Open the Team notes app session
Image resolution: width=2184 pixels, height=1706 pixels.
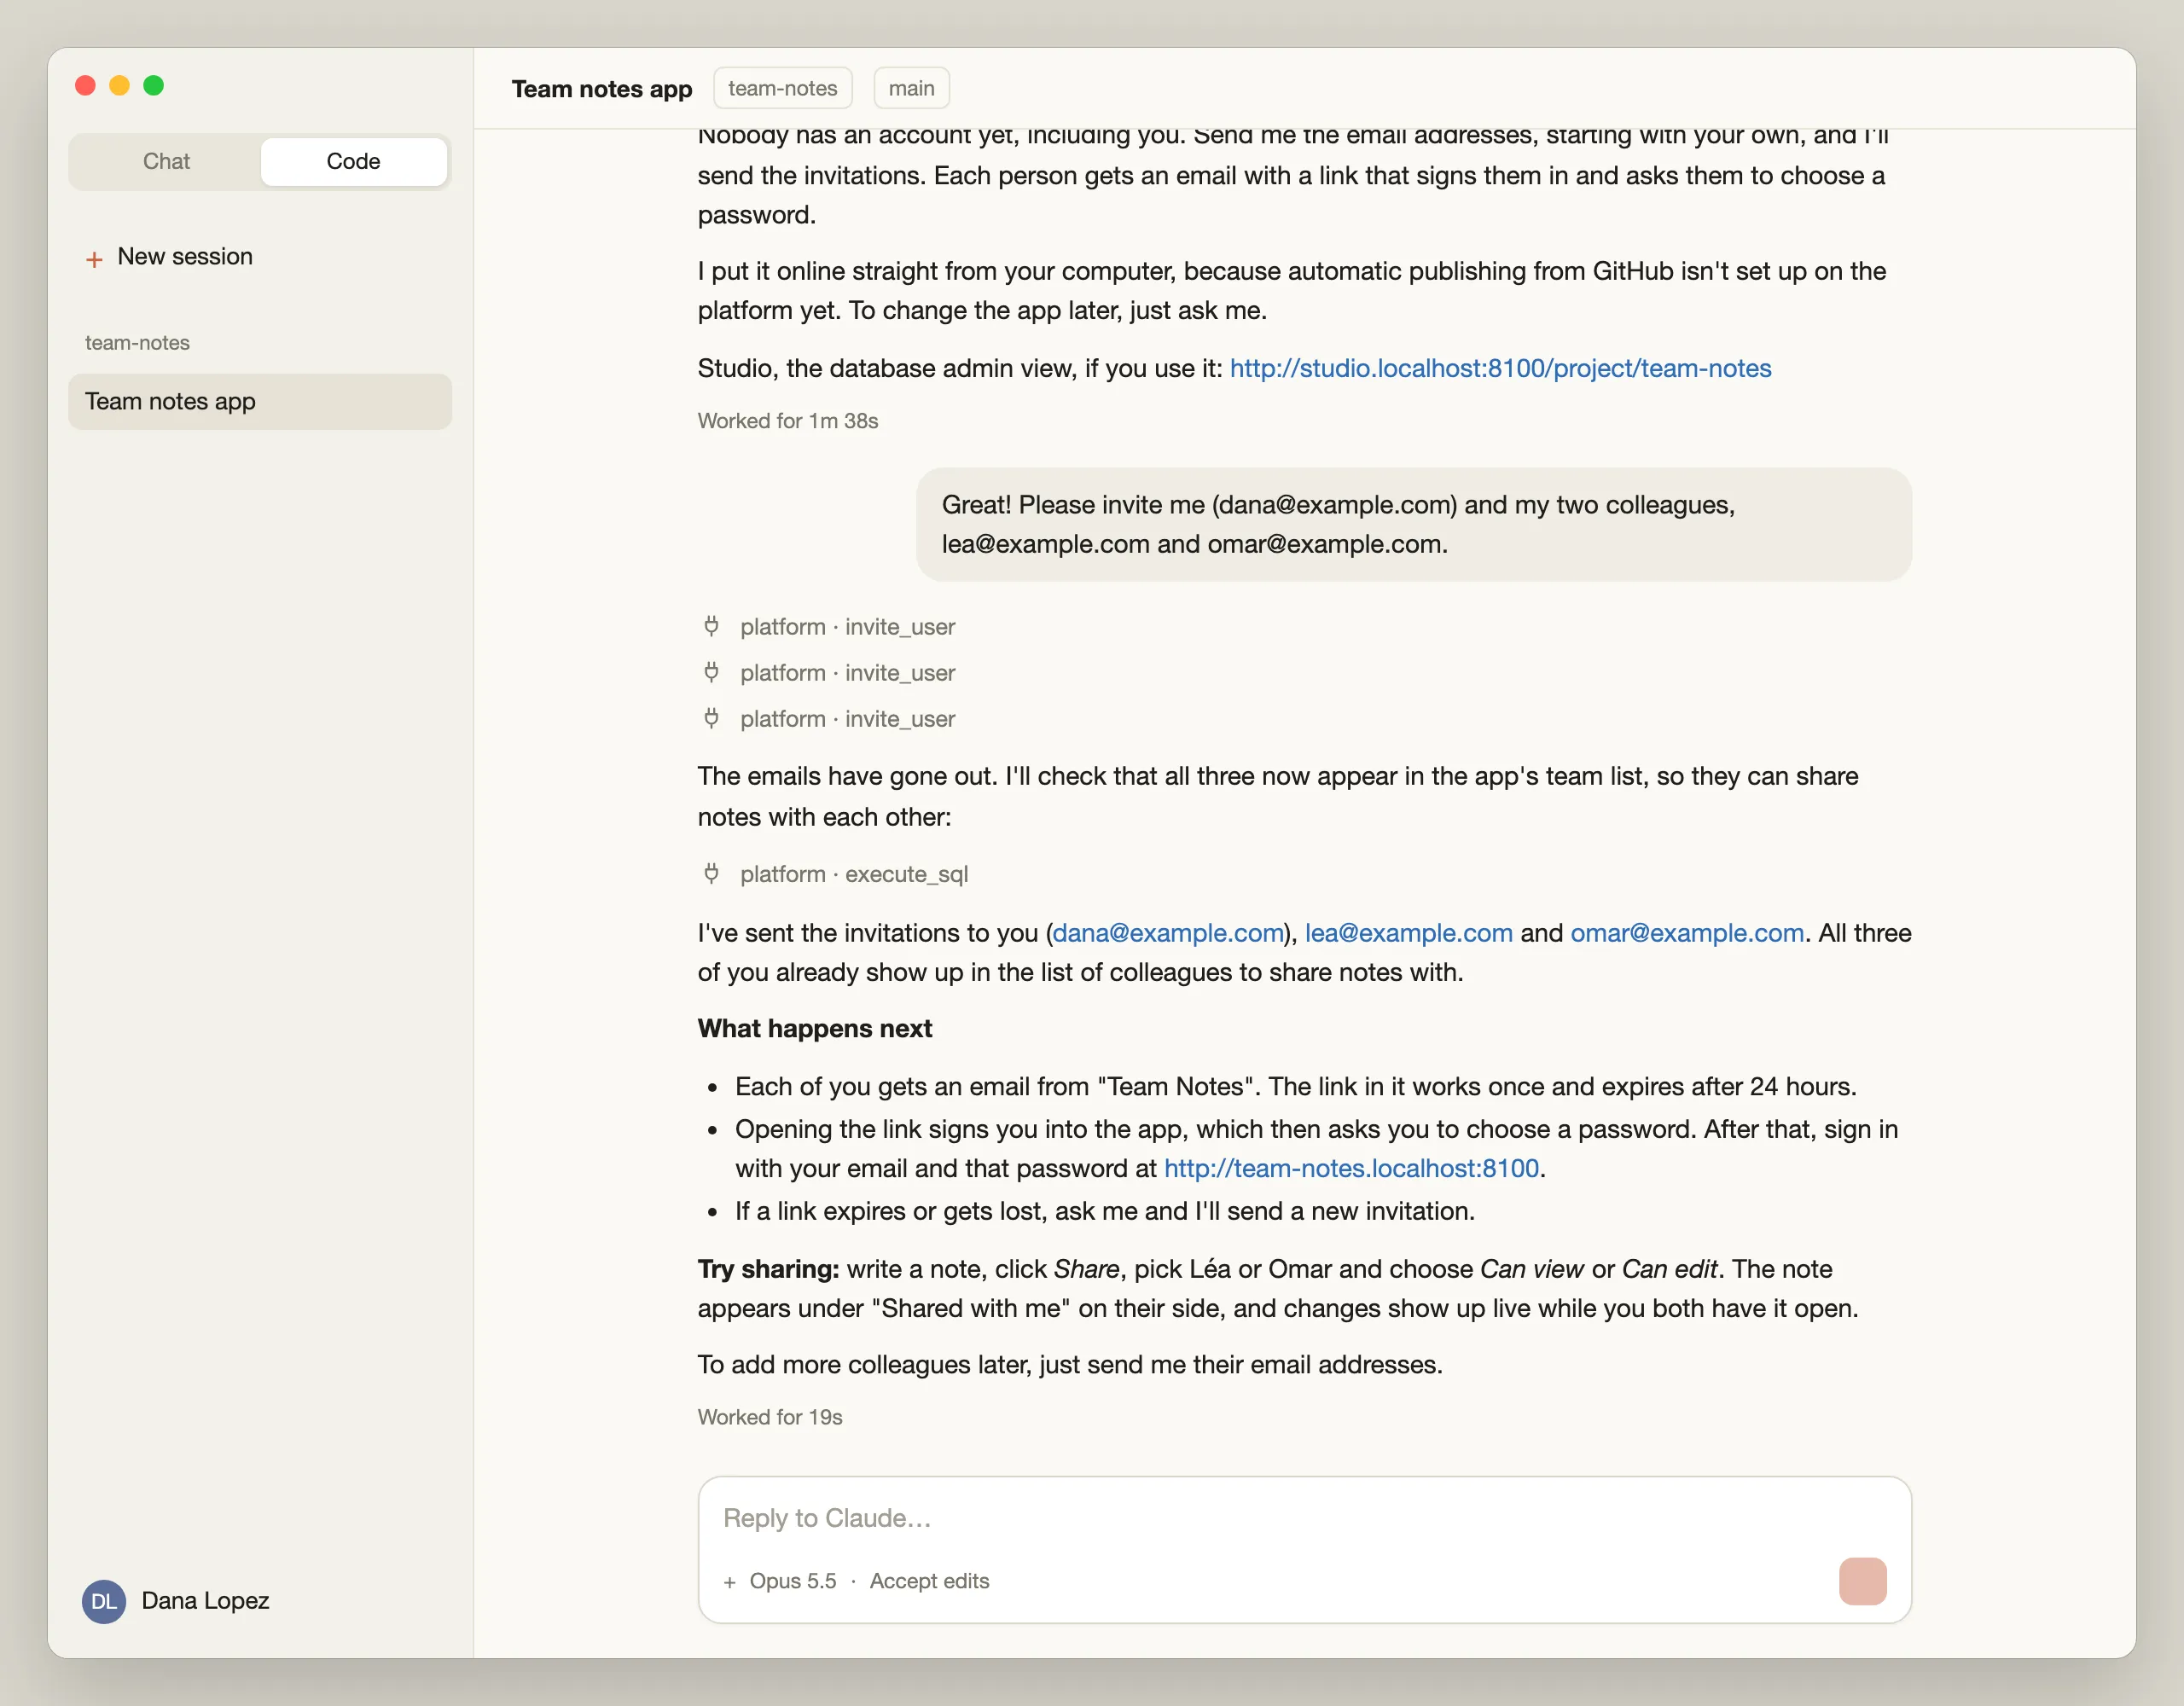tap(260, 401)
